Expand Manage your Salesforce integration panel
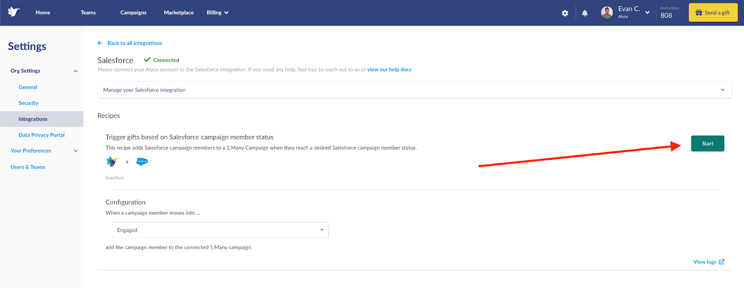This screenshot has width=744, height=288. click(414, 90)
